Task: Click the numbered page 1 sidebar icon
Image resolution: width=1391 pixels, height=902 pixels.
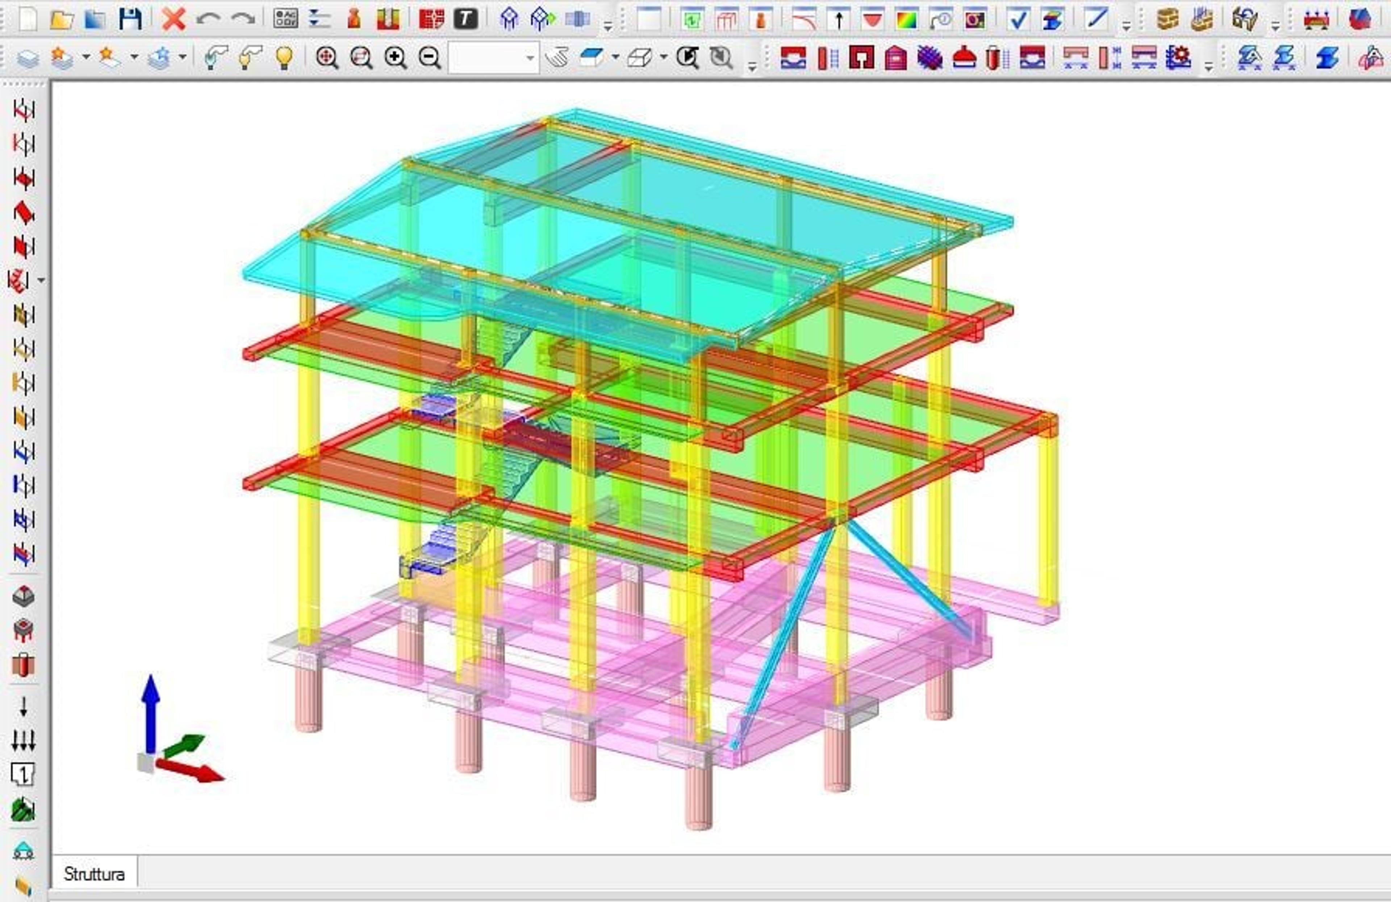Action: pos(24,774)
